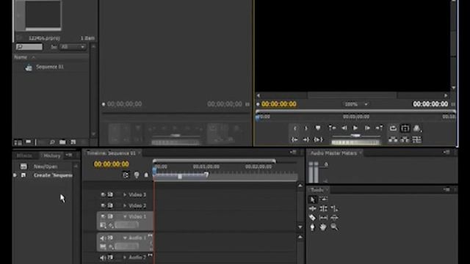Screen dimensions: 470x264
Task: Open the In: All filter dropdown
Action: (73, 47)
